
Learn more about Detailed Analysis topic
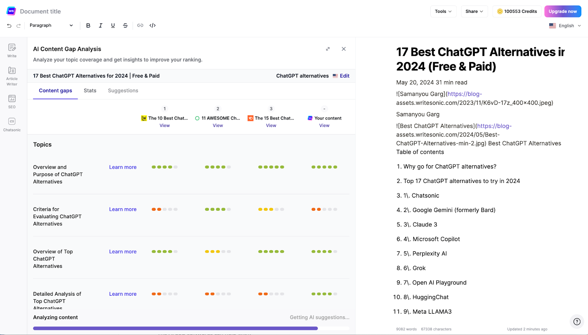click(x=123, y=294)
